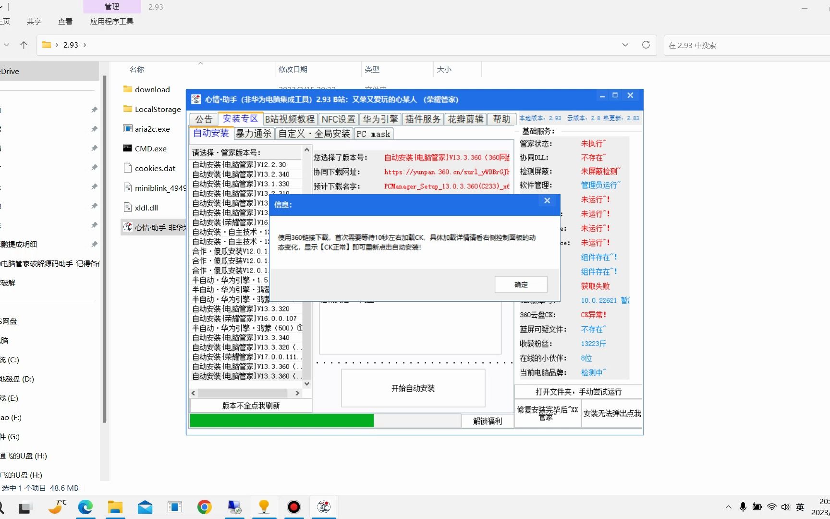Open File Explorer from the taskbar
This screenshot has width=830, height=519.
115,507
